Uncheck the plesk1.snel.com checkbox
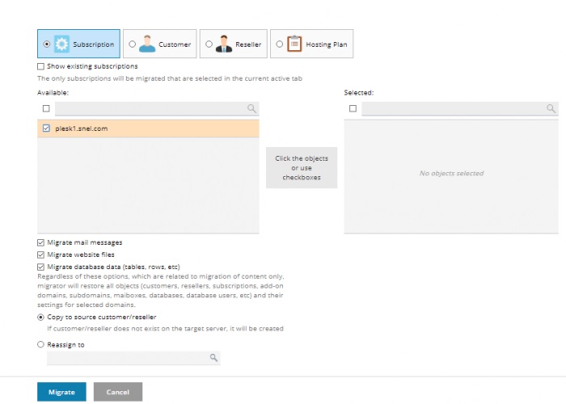The image size is (566, 404). click(x=46, y=128)
